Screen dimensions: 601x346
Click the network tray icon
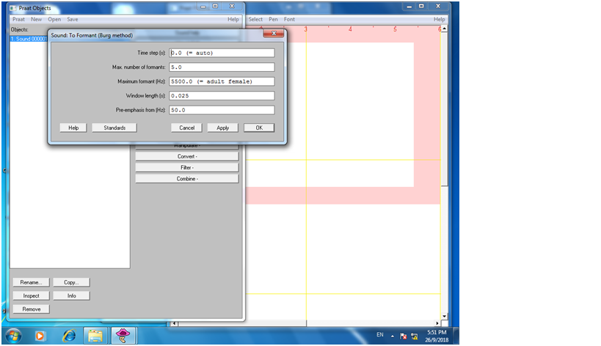[x=415, y=336]
